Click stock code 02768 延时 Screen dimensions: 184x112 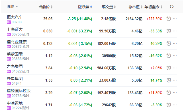[21, 96]
